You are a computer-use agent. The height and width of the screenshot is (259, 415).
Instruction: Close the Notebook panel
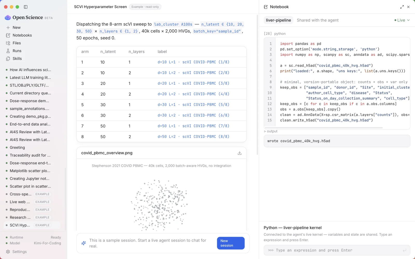tap(409, 7)
